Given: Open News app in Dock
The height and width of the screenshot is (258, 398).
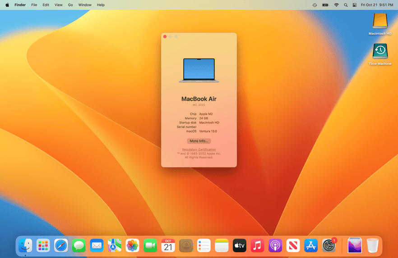Looking at the screenshot, I should click(x=293, y=245).
